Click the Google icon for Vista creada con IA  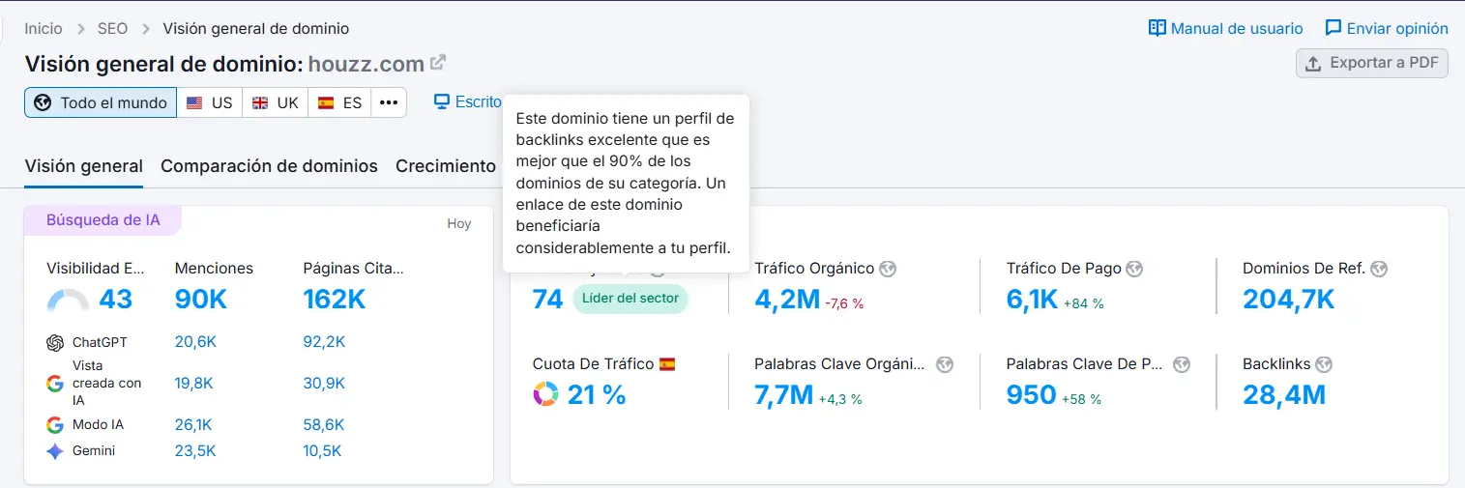point(55,383)
